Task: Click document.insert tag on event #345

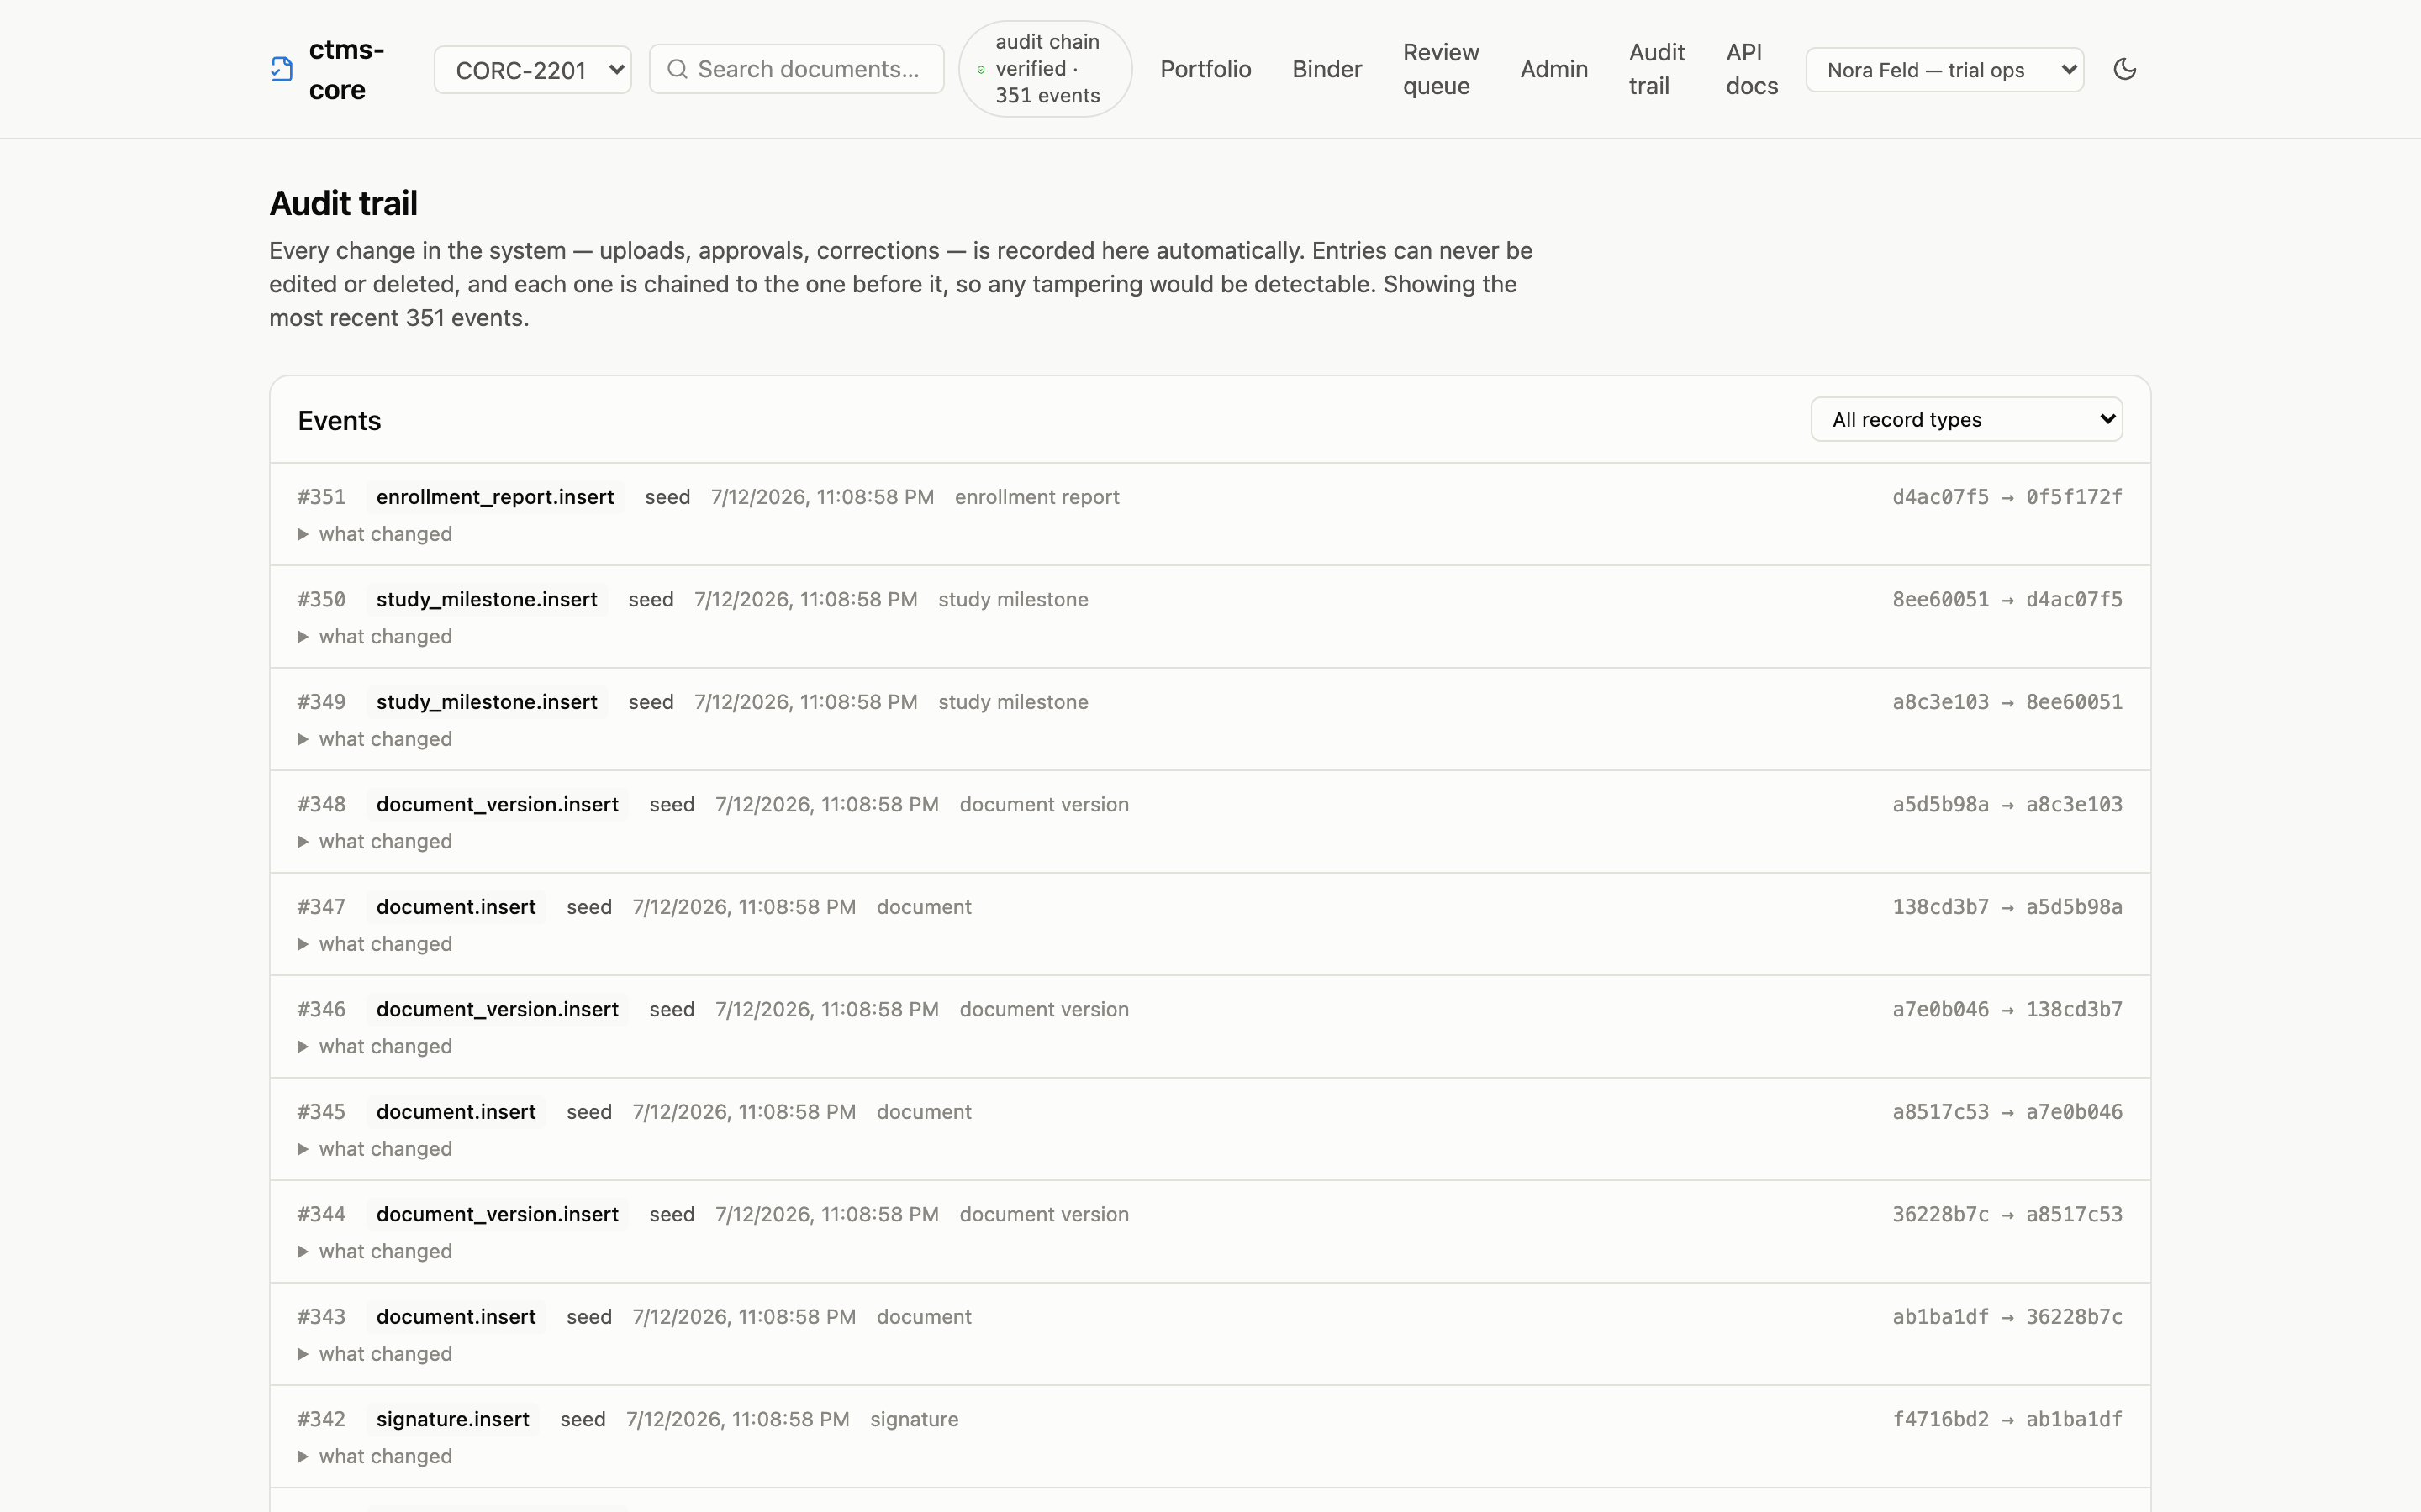Action: point(456,1112)
